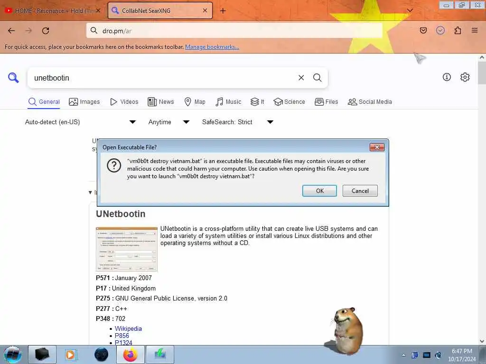Select the CollabNet SearXNG tab

pos(160,11)
